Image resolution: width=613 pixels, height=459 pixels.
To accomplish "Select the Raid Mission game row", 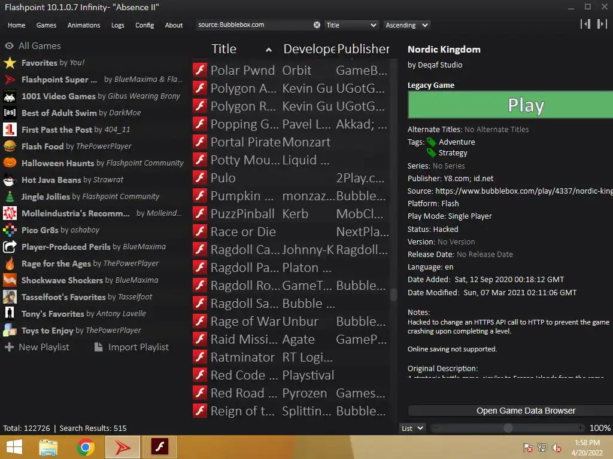I will click(291, 339).
